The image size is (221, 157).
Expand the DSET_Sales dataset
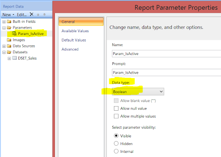[x=9, y=58]
